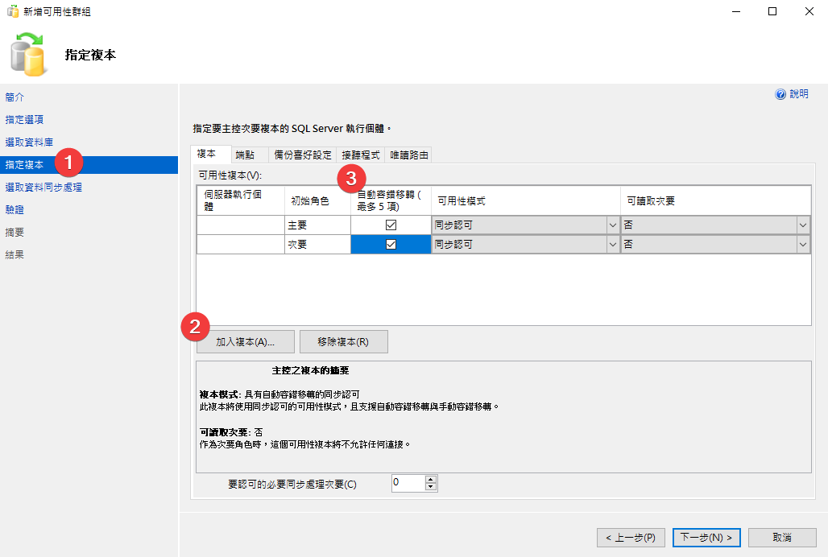Click the large database replica header icon
This screenshot has width=828, height=557.
pyautogui.click(x=29, y=55)
